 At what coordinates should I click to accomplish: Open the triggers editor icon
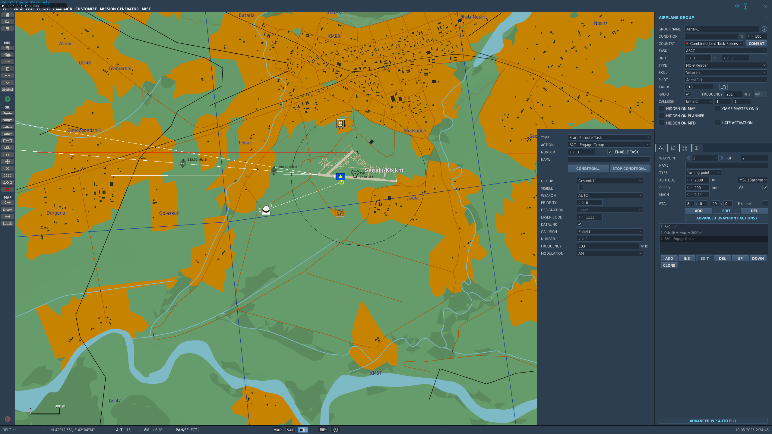8,62
